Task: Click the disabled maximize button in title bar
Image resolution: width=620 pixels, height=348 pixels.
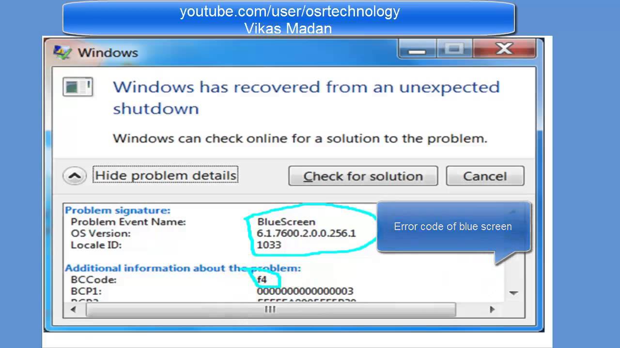Action: (454, 49)
